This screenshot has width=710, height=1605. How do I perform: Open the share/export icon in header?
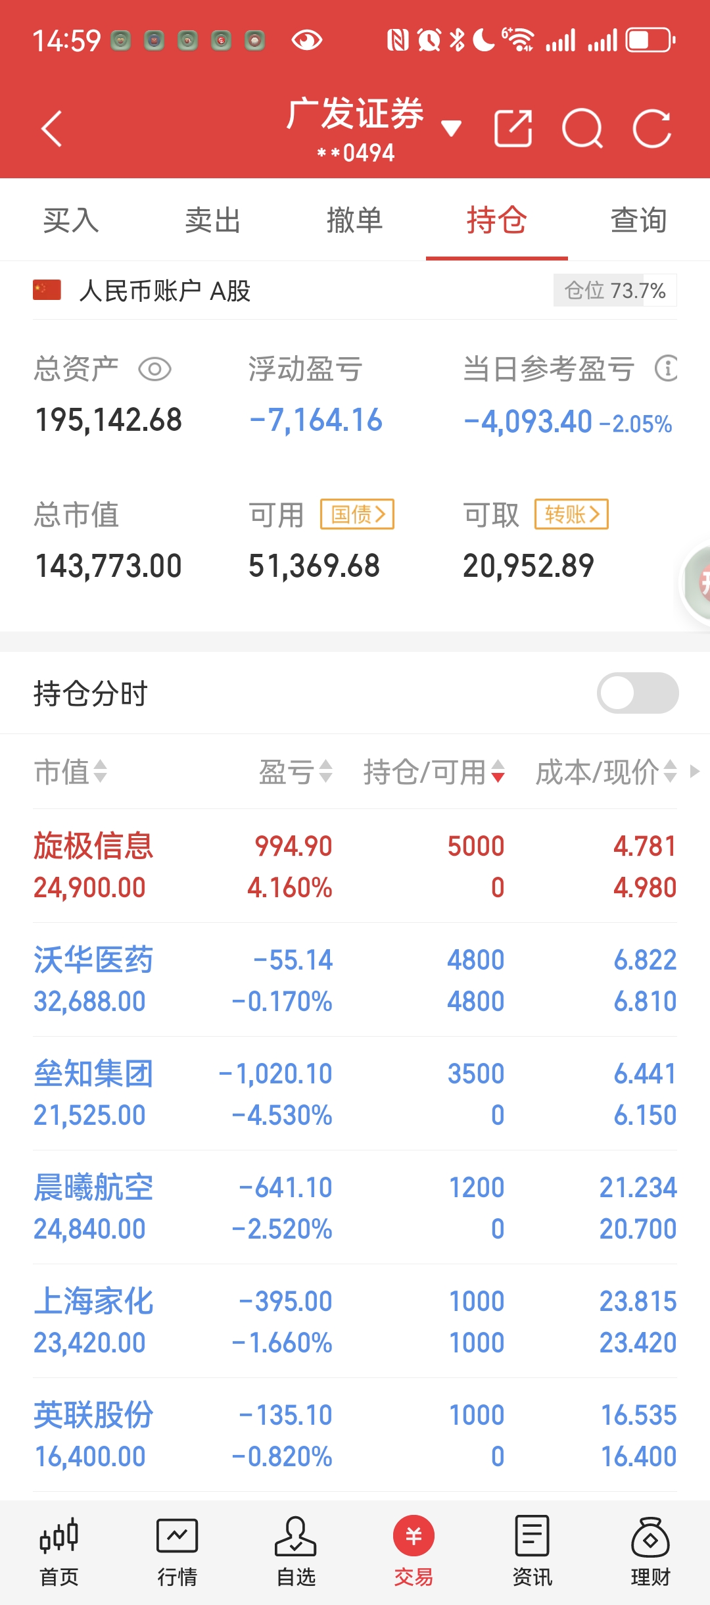(x=513, y=128)
